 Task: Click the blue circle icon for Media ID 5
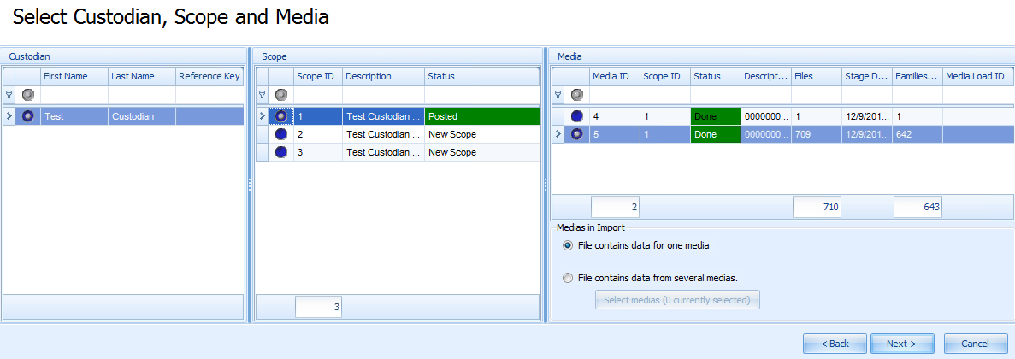point(577,134)
